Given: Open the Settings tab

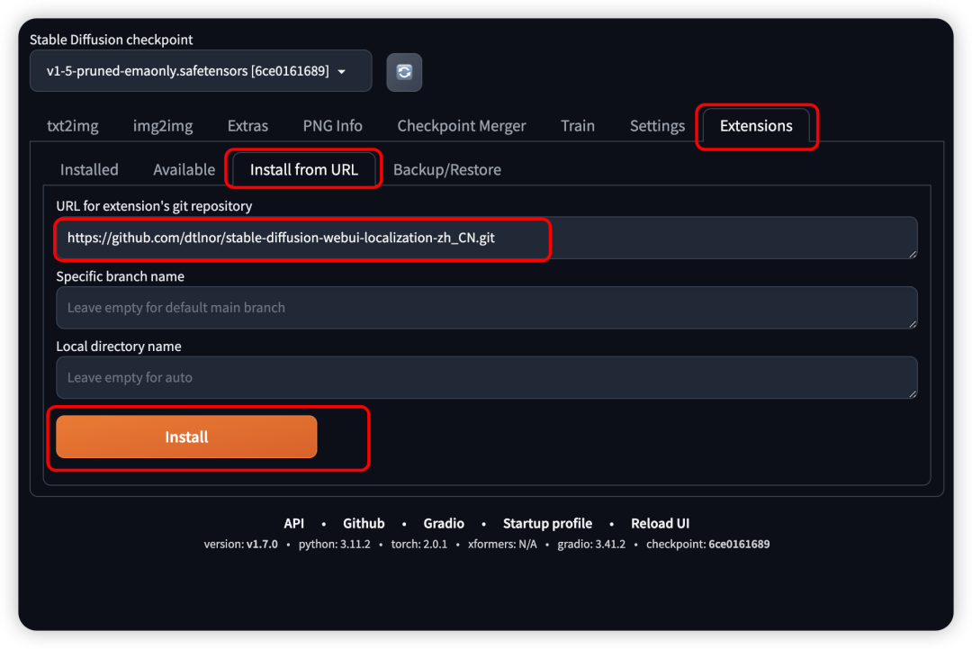Looking at the screenshot, I should [657, 126].
